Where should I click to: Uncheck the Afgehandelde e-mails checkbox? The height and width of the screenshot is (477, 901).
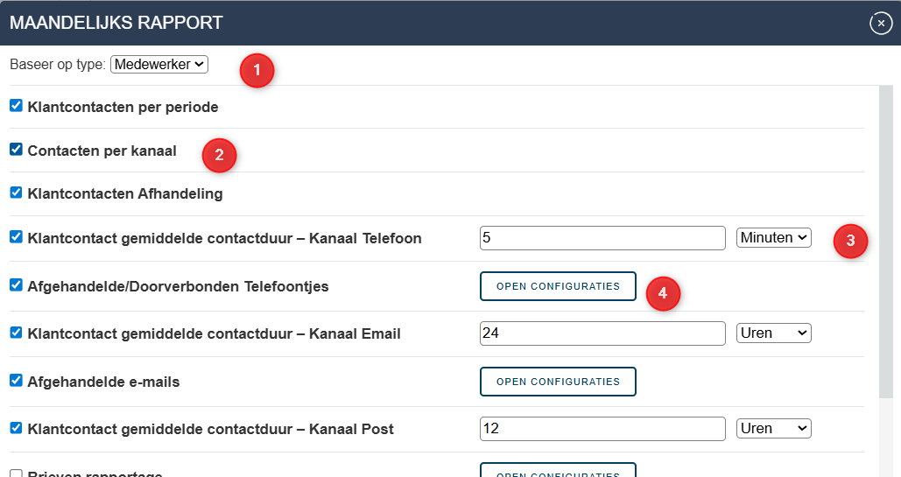click(x=16, y=381)
